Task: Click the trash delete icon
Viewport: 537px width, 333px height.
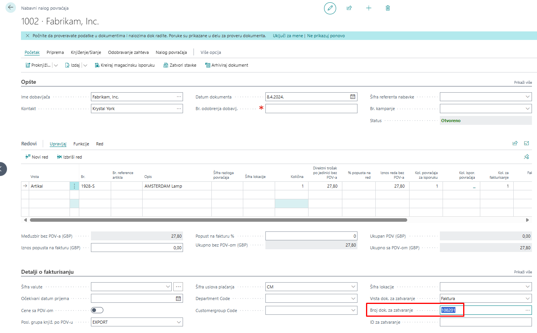Action: 388,8
